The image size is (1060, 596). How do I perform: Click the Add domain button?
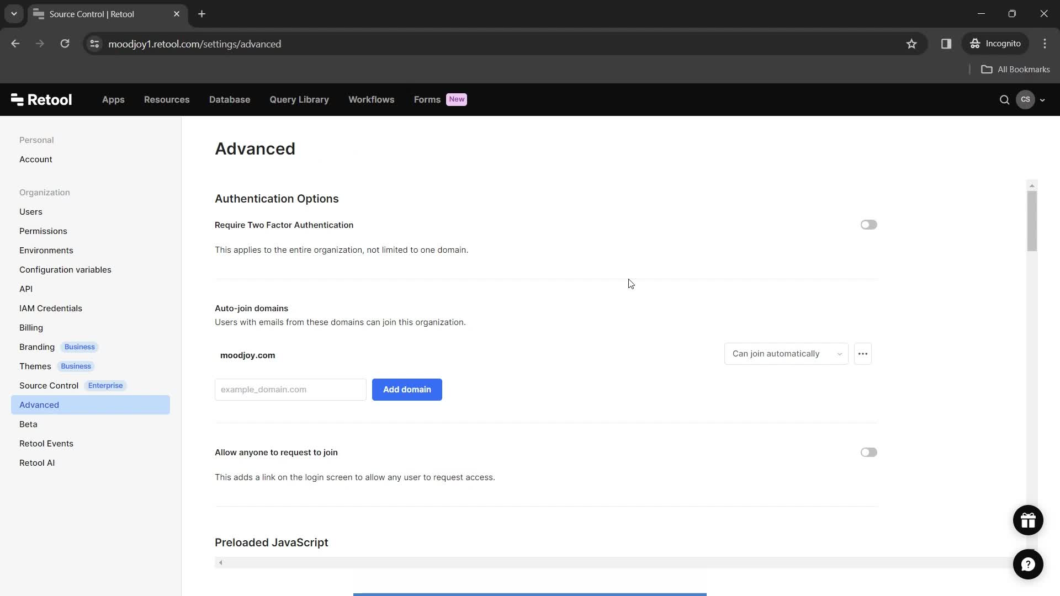pyautogui.click(x=407, y=390)
